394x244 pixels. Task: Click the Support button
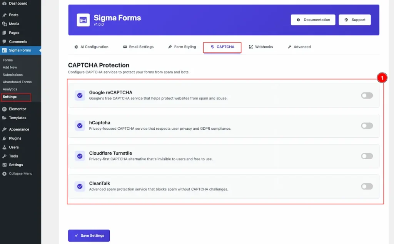pyautogui.click(x=354, y=20)
